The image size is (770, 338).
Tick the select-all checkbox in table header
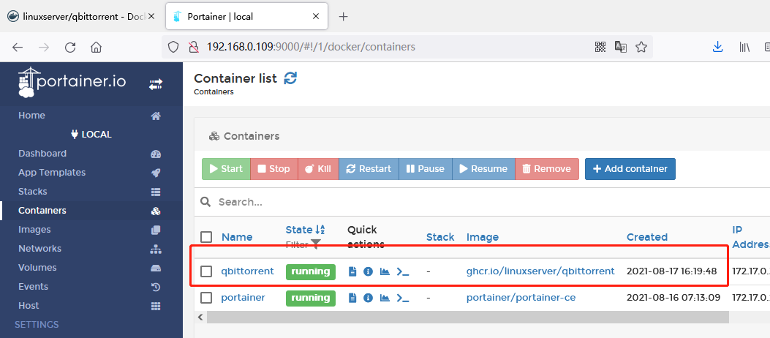coord(206,237)
